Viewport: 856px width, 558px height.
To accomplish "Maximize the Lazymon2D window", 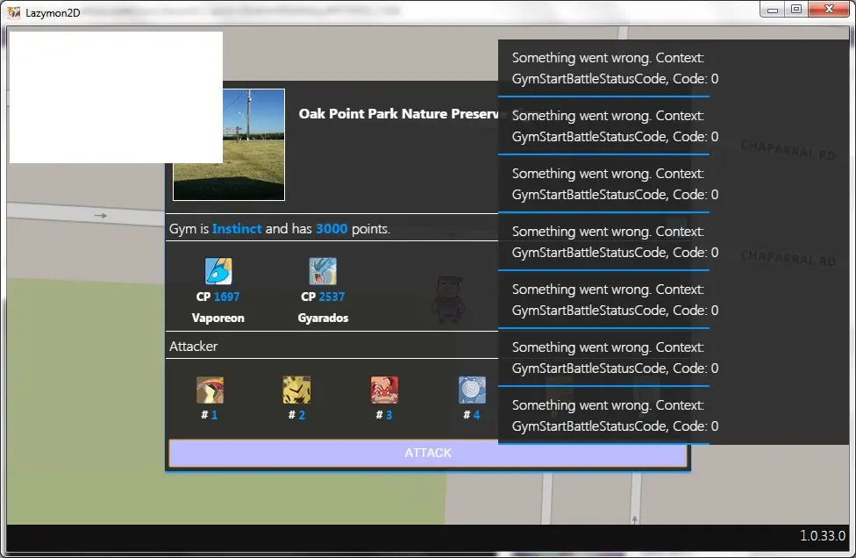I will (795, 10).
